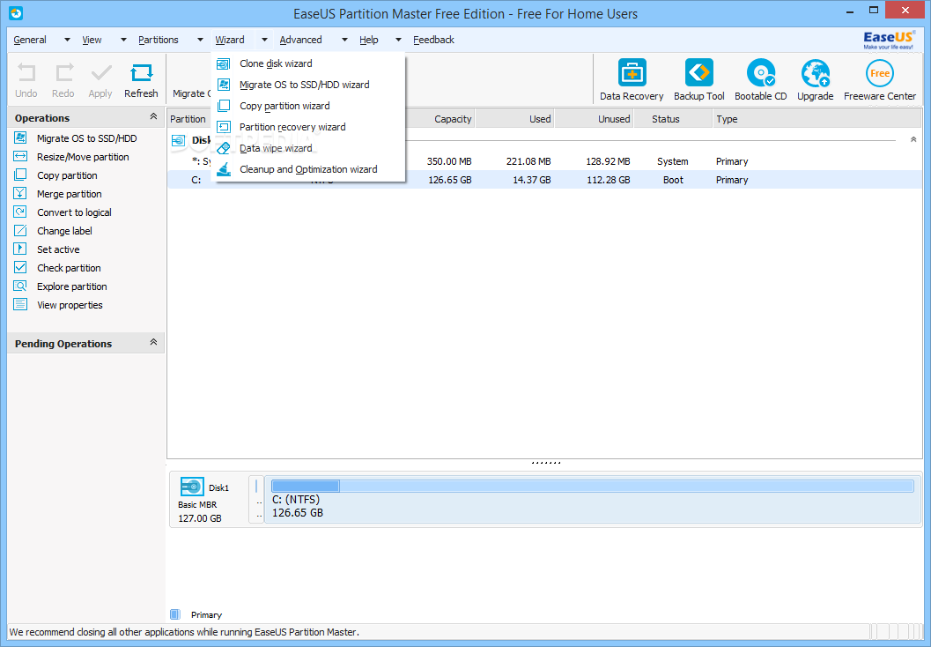
Task: Open the Bootable CD creator
Action: pyautogui.click(x=761, y=73)
